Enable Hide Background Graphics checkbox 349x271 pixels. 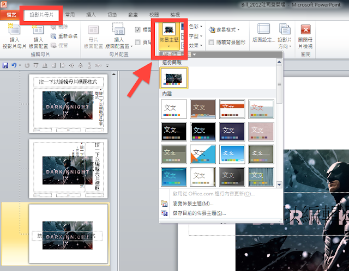[211, 42]
